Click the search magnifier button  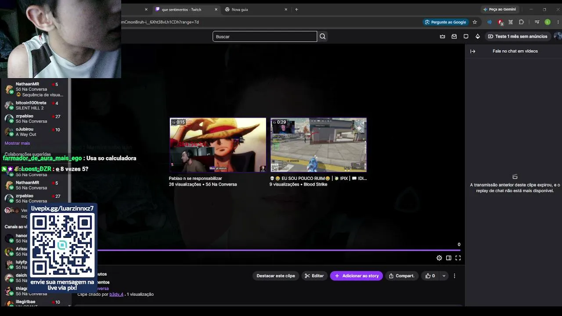pos(323,36)
